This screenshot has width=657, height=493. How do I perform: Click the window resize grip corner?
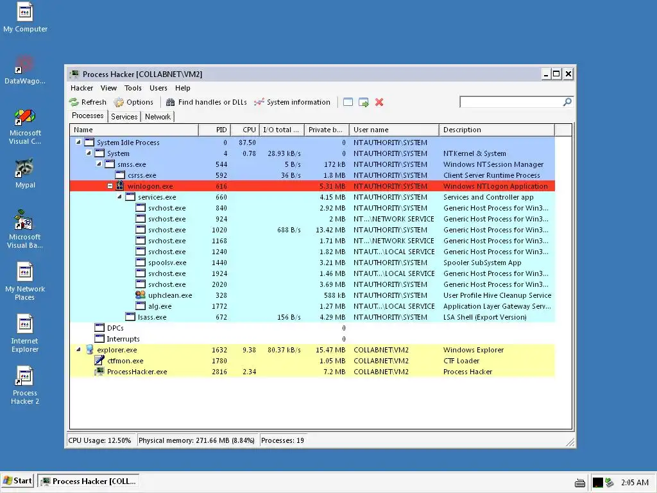[x=570, y=442]
